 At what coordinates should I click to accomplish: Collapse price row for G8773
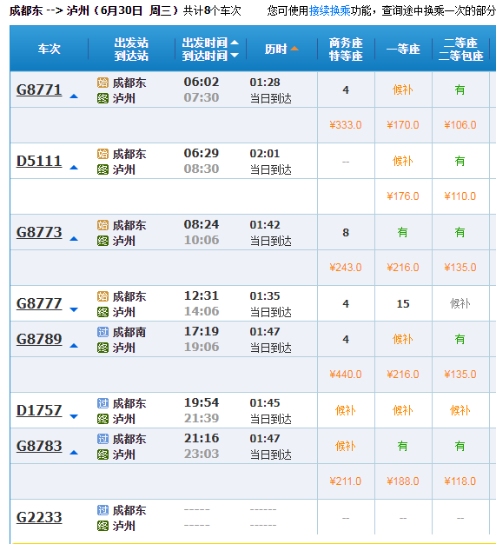[x=74, y=239]
